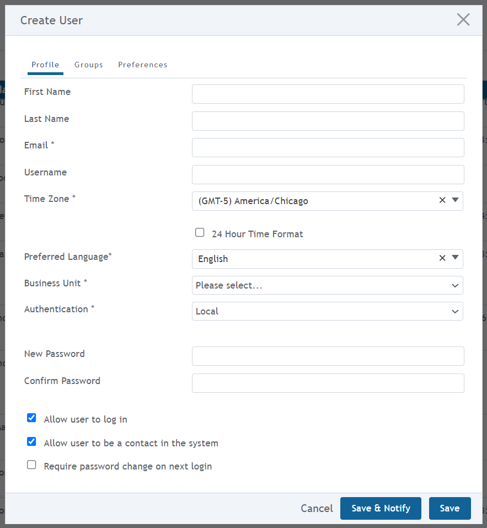Image resolution: width=487 pixels, height=528 pixels.
Task: Expand the Authentication dropdown
Action: pos(328,311)
